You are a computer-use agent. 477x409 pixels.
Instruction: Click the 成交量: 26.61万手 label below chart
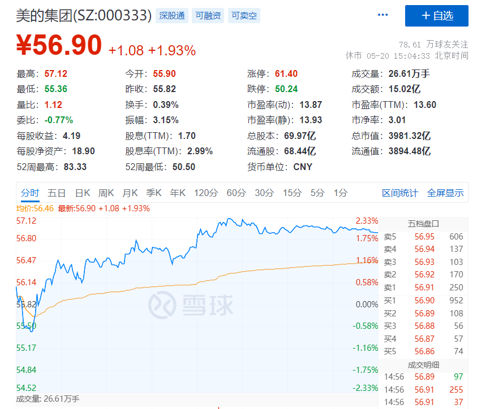48,399
